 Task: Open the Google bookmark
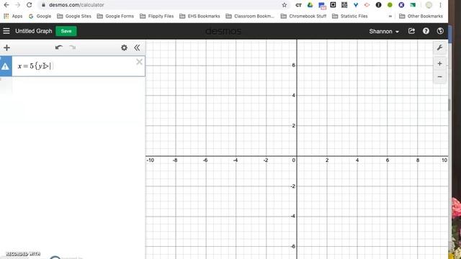click(x=40, y=16)
